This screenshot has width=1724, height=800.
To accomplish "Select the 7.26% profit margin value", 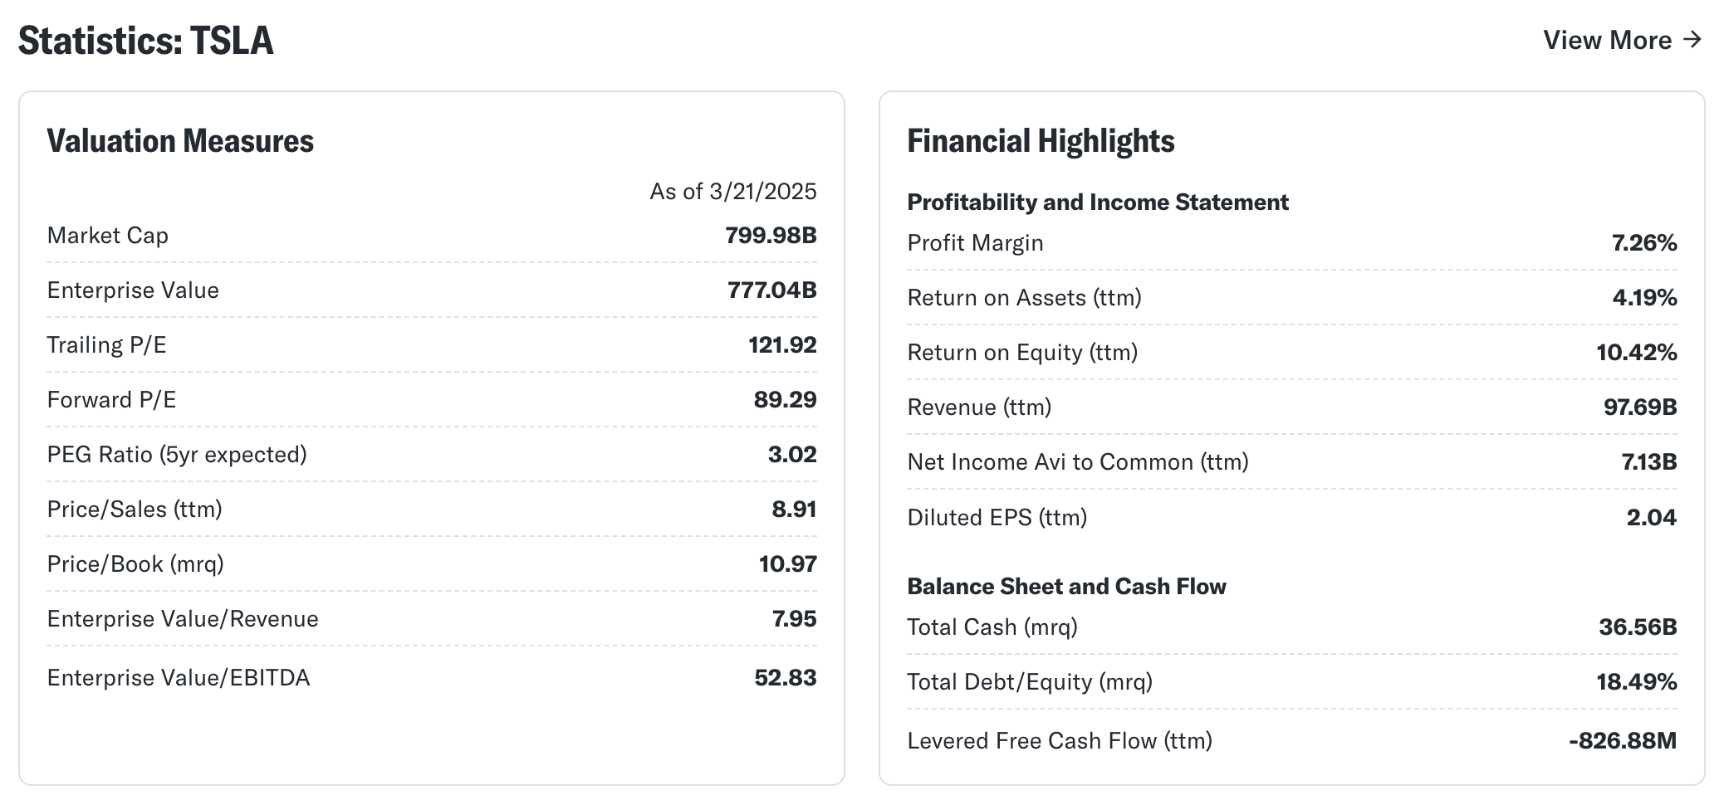I will [x=1644, y=243].
